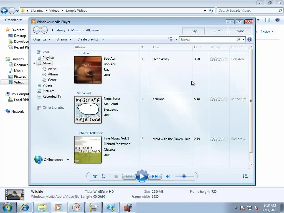Screen dimensions: 284x213
Task: Select the Kalimba track
Action: pyautogui.click(x=158, y=99)
